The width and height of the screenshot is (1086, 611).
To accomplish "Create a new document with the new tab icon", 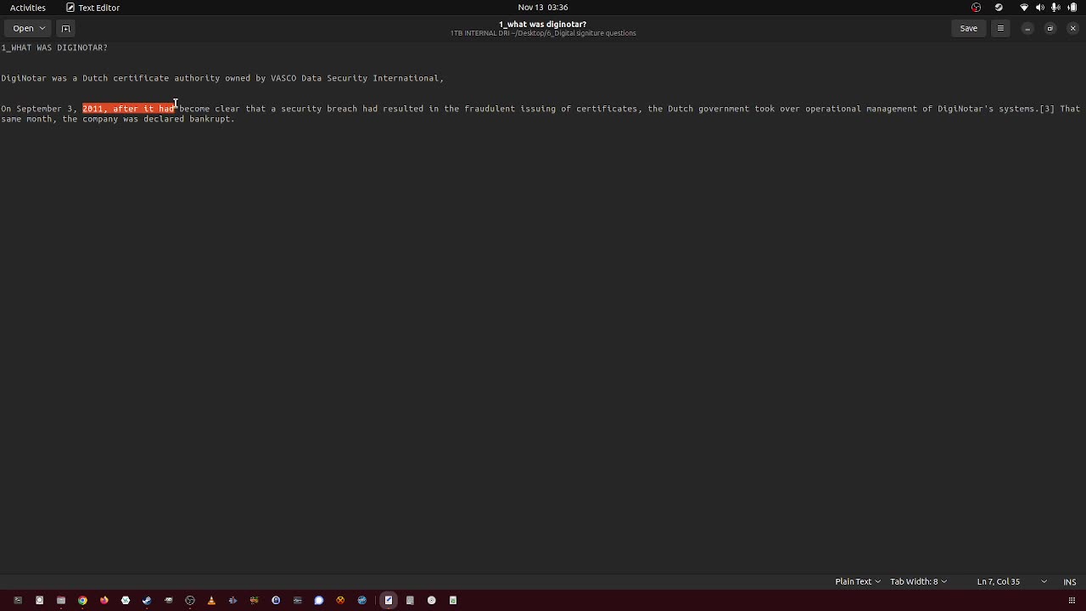I will (x=65, y=28).
